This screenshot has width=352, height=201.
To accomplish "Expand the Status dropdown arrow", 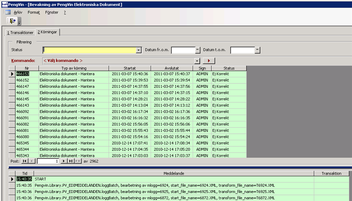I will [x=139, y=50].
